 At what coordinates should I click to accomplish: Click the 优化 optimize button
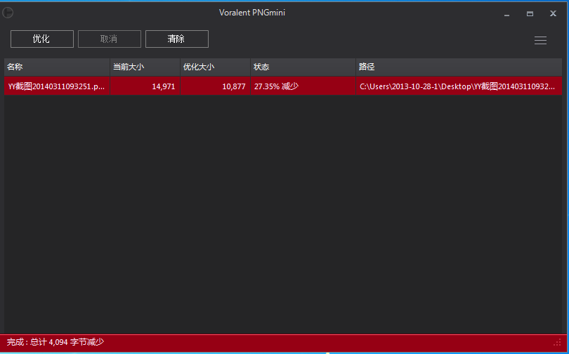tap(42, 39)
